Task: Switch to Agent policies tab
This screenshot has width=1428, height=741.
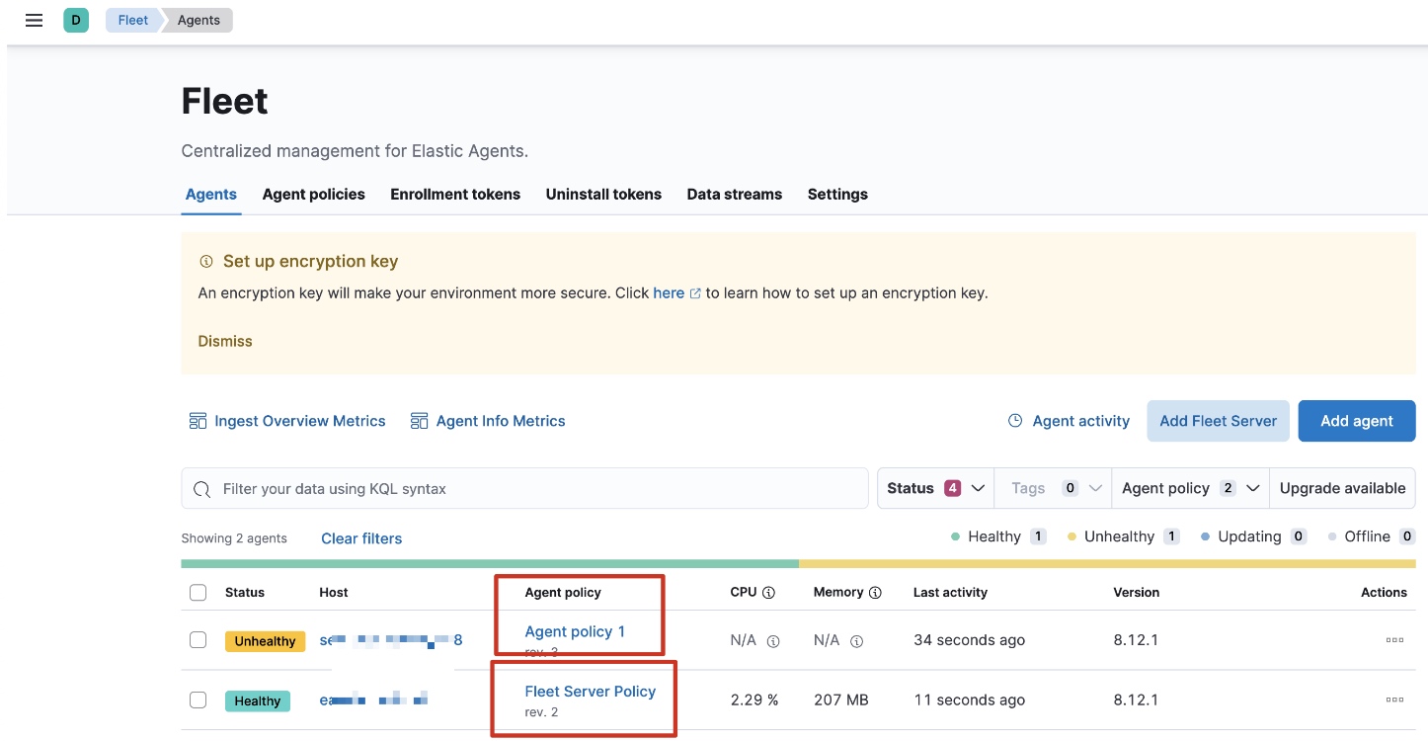Action: 314,194
